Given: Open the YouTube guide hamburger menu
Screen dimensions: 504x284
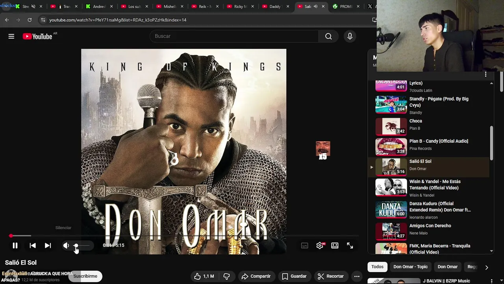Looking at the screenshot, I should coord(11,36).
